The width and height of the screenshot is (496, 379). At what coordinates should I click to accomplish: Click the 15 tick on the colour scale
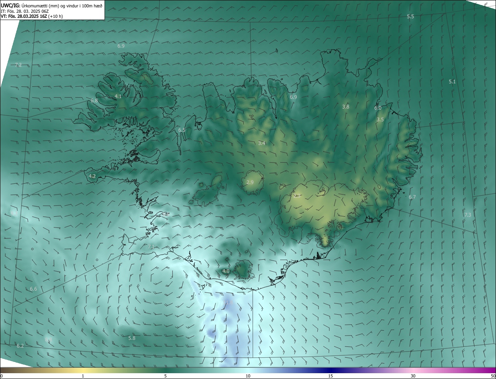click(x=331, y=376)
